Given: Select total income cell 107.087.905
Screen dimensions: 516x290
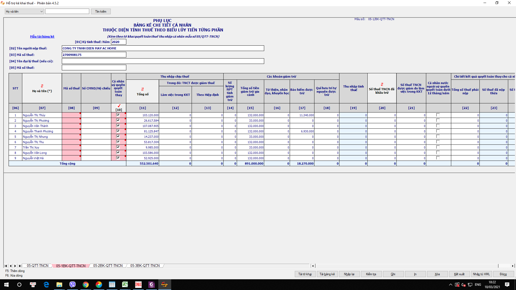Looking at the screenshot, I should click(143, 126).
